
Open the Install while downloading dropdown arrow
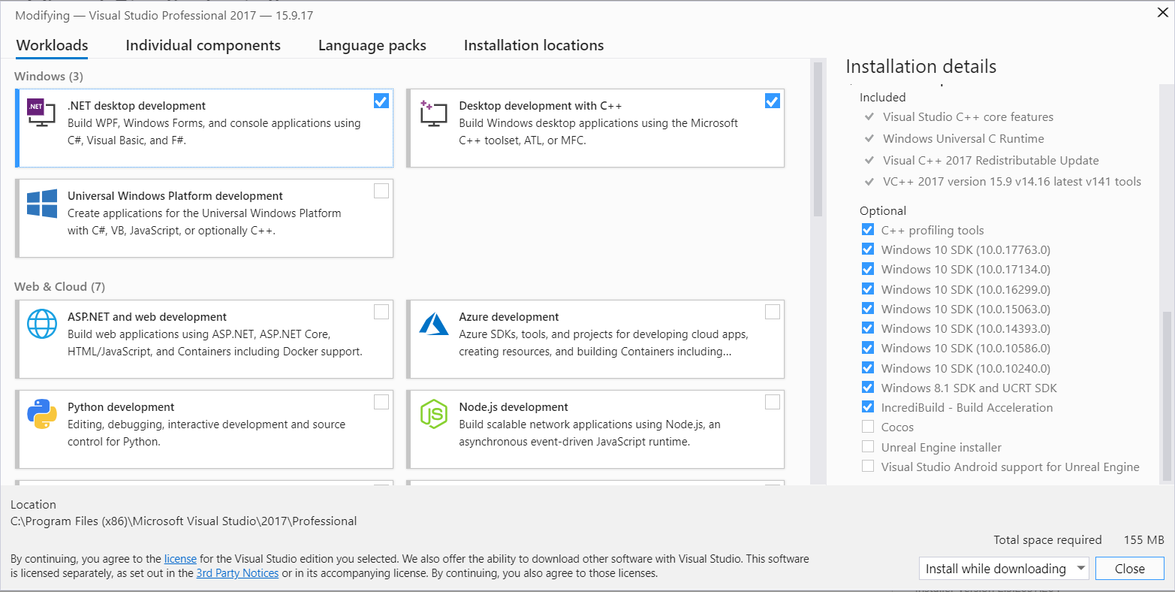tap(1081, 569)
